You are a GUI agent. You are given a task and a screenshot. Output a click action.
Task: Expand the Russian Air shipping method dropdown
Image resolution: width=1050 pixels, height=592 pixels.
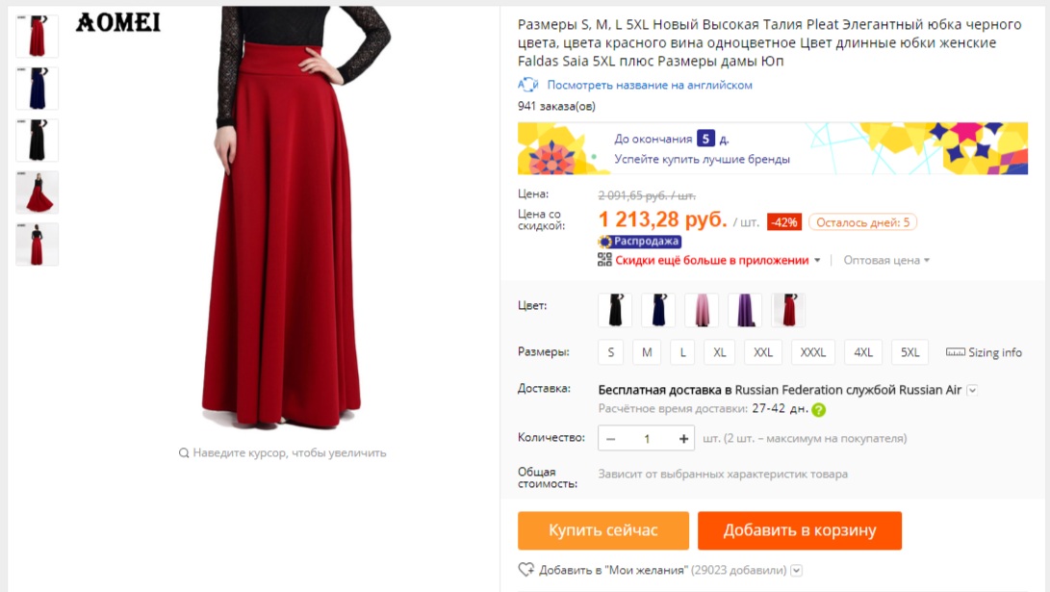972,390
